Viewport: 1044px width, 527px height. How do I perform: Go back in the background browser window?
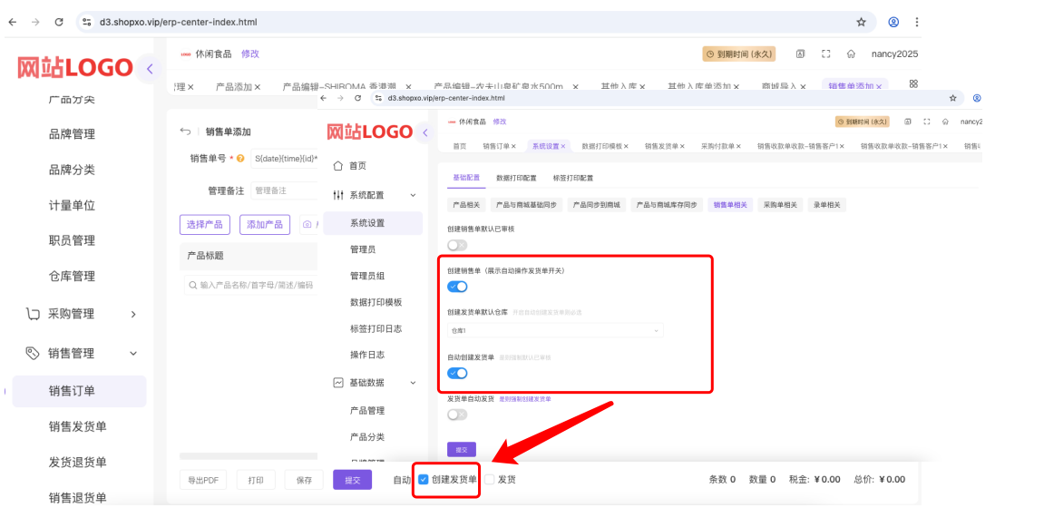click(x=13, y=22)
